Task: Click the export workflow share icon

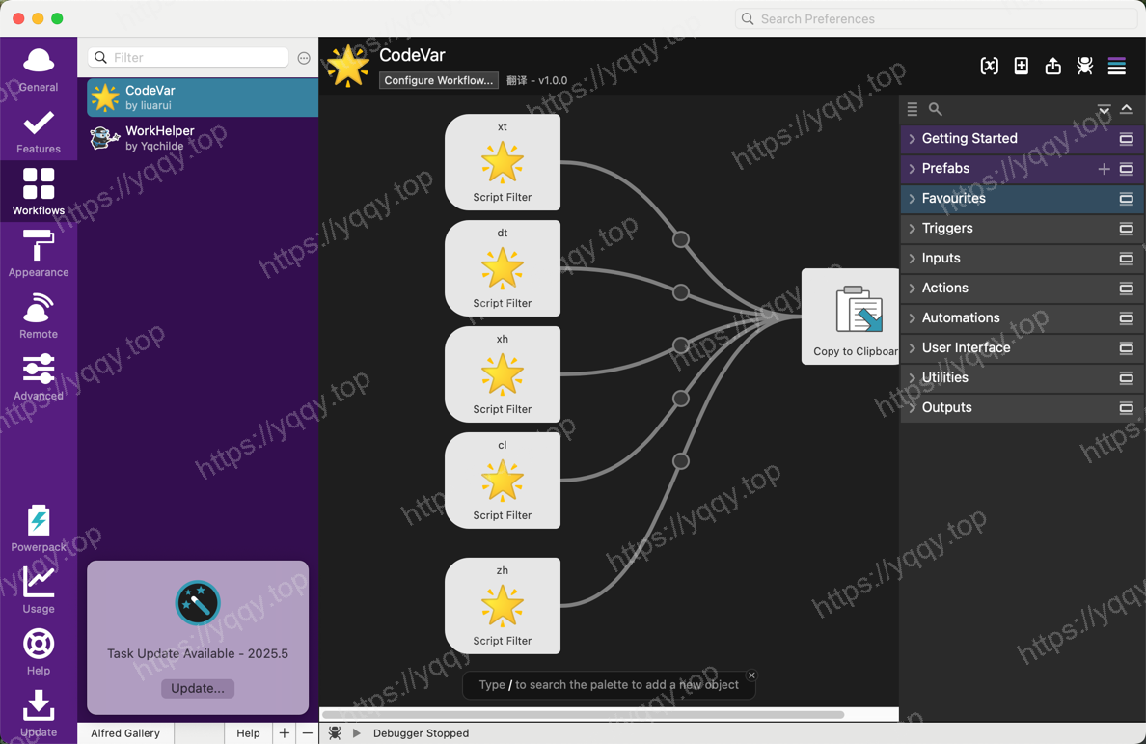Action: point(1052,66)
